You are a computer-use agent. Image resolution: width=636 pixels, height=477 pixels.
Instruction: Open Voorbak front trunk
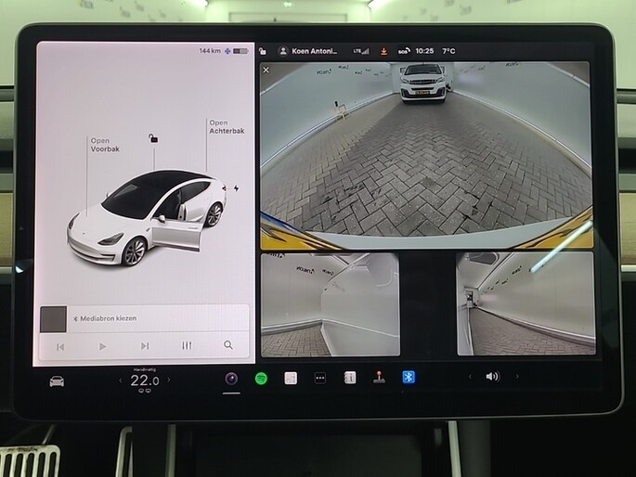pos(99,145)
